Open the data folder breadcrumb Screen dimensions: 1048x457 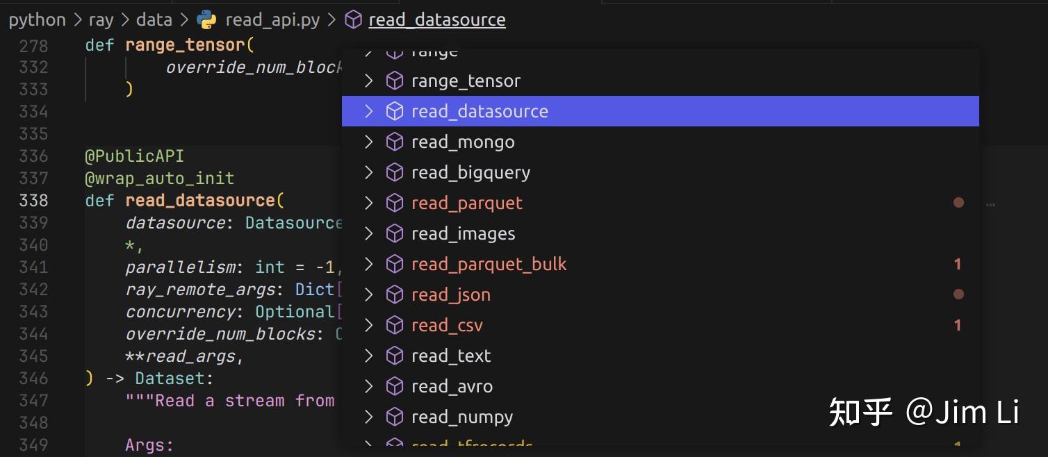click(x=154, y=20)
